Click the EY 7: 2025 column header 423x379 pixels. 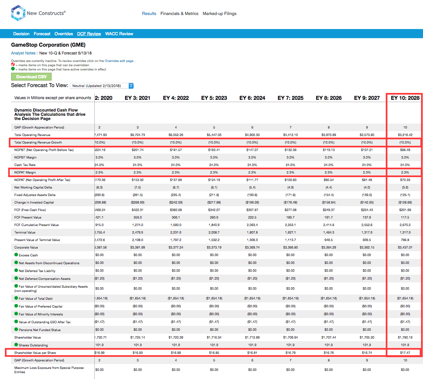[290, 98]
